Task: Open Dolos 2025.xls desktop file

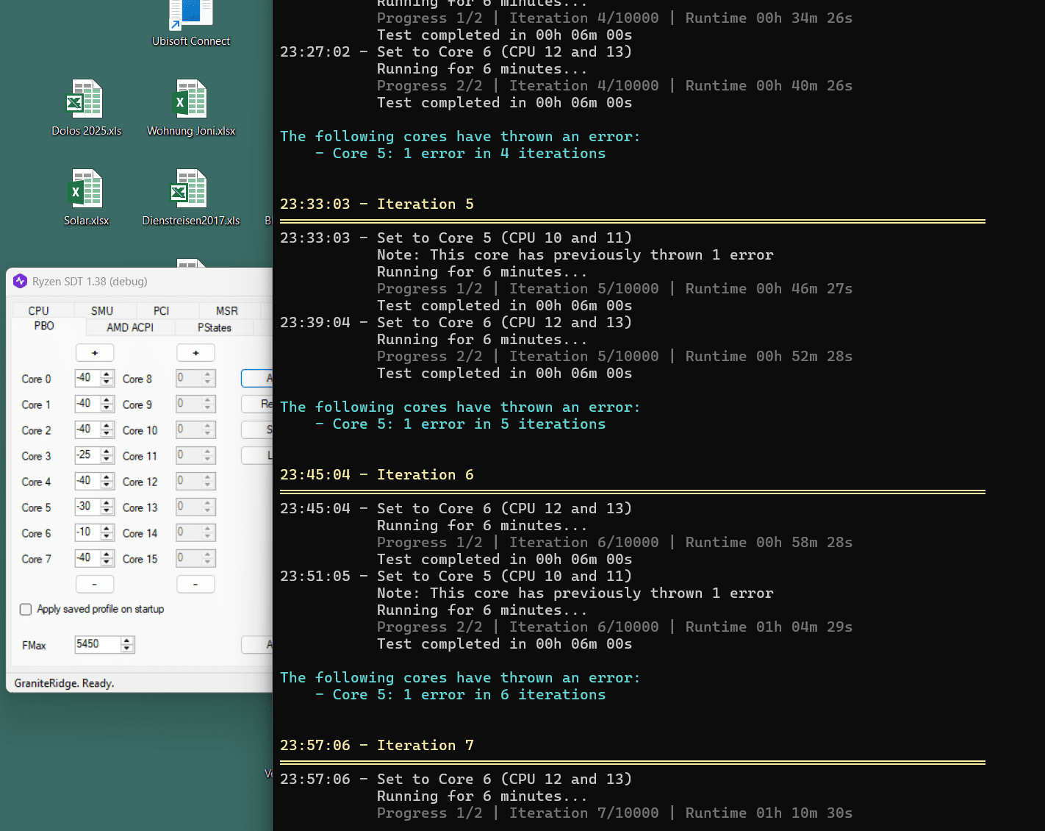Action: pos(86,107)
